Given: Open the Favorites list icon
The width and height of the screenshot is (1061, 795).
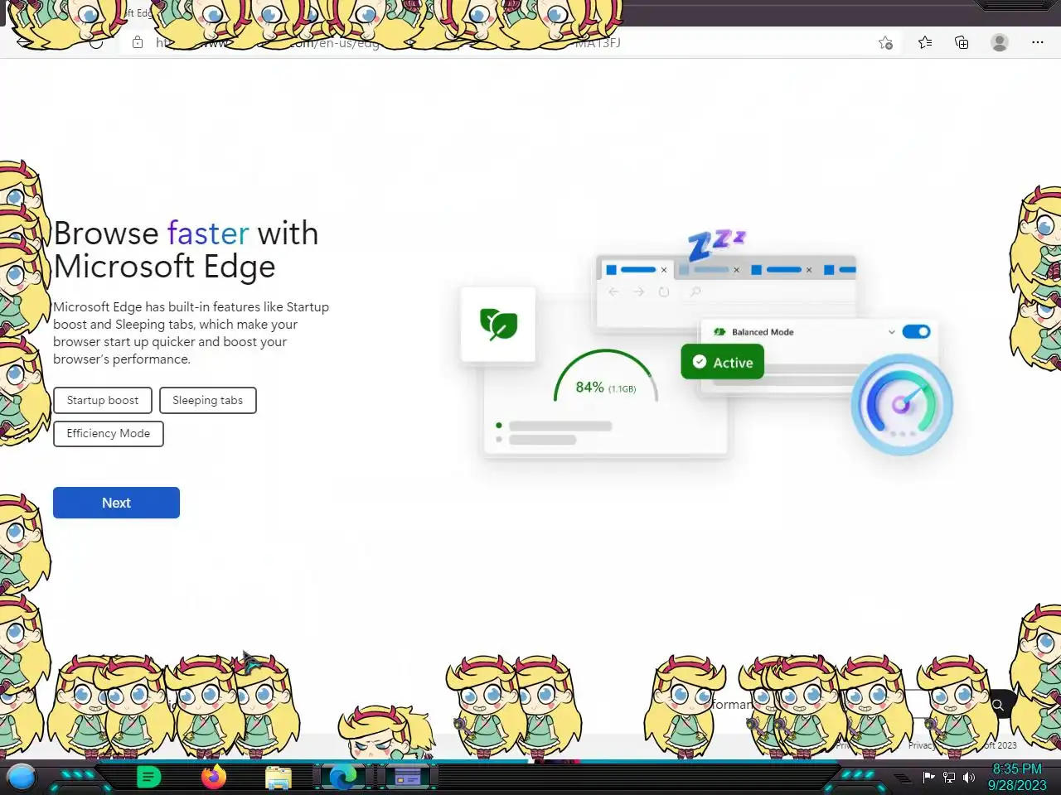Looking at the screenshot, I should (925, 42).
